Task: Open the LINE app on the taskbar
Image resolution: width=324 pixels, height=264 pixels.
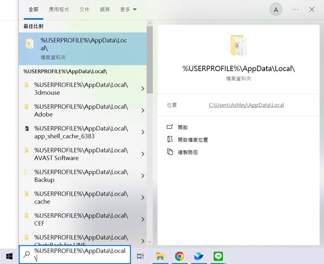Action: [218, 256]
